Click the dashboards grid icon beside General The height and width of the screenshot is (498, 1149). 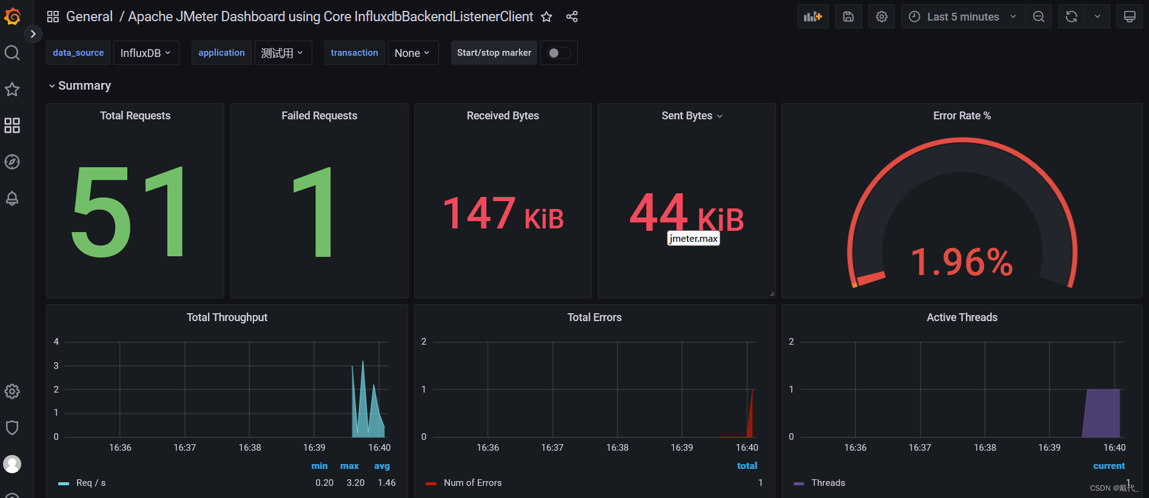[x=53, y=17]
